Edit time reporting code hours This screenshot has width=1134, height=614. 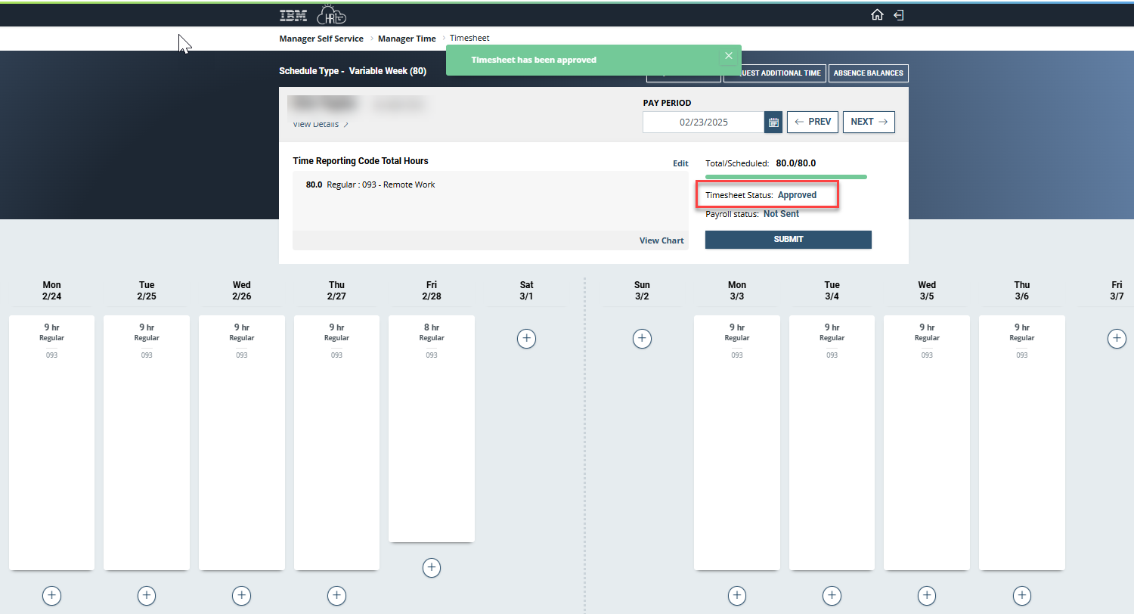coord(680,163)
